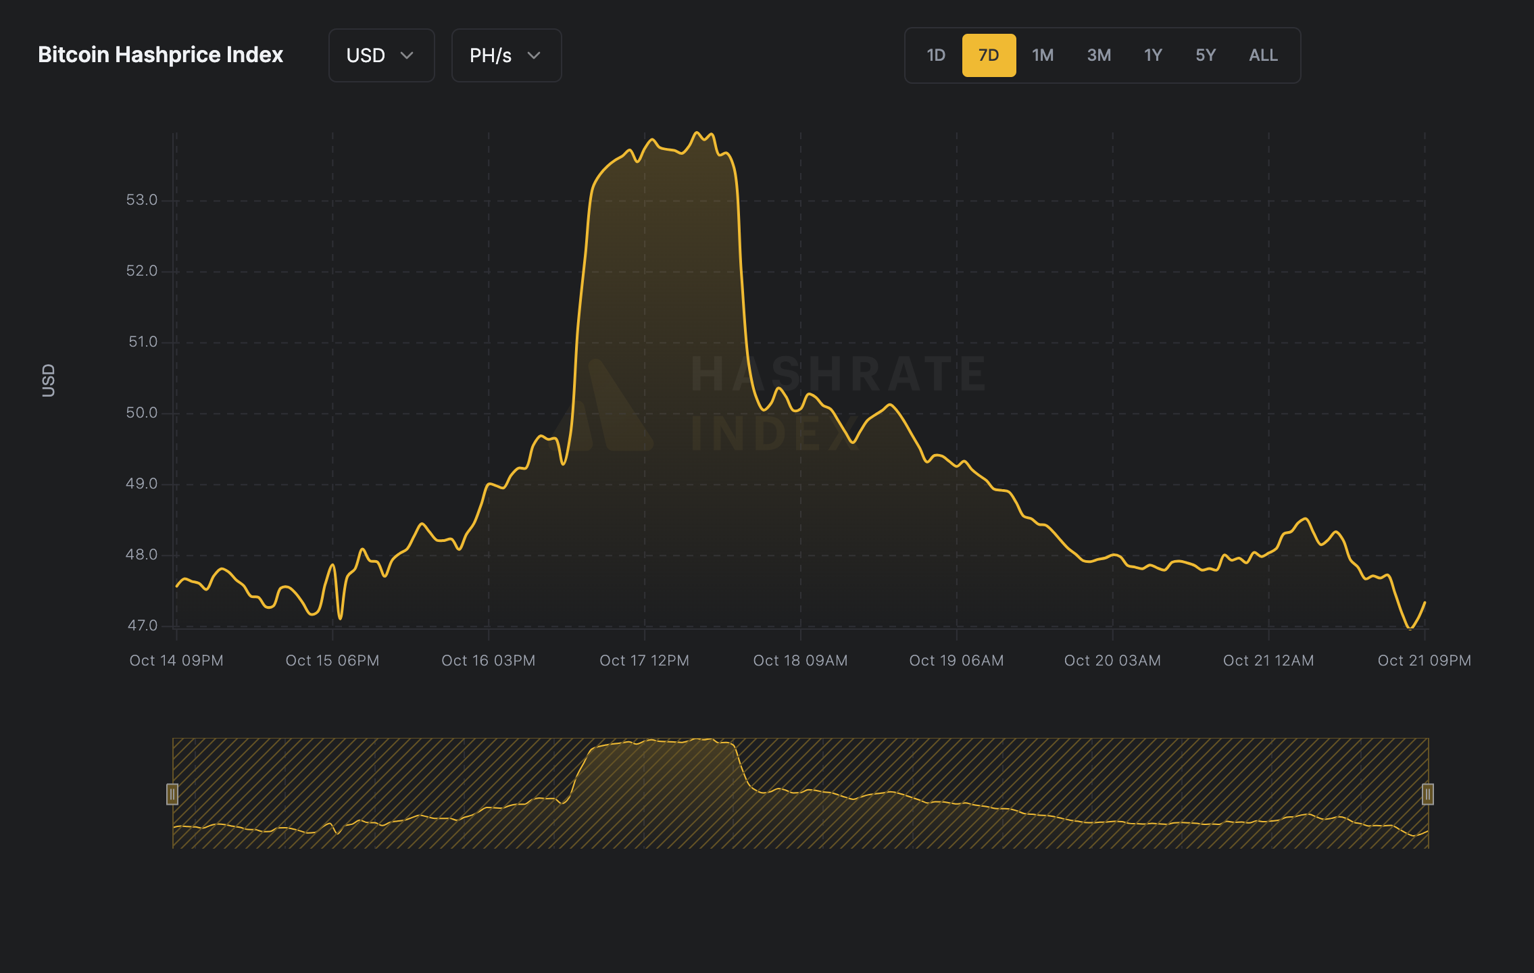
Task: Select the 5Y range option
Action: pyautogui.click(x=1206, y=55)
